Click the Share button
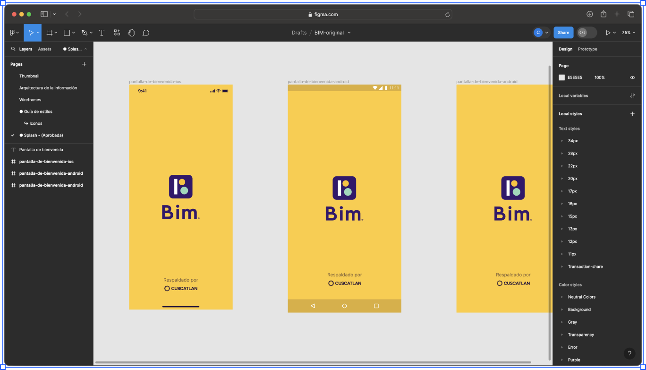This screenshot has width=646, height=370. (563, 33)
